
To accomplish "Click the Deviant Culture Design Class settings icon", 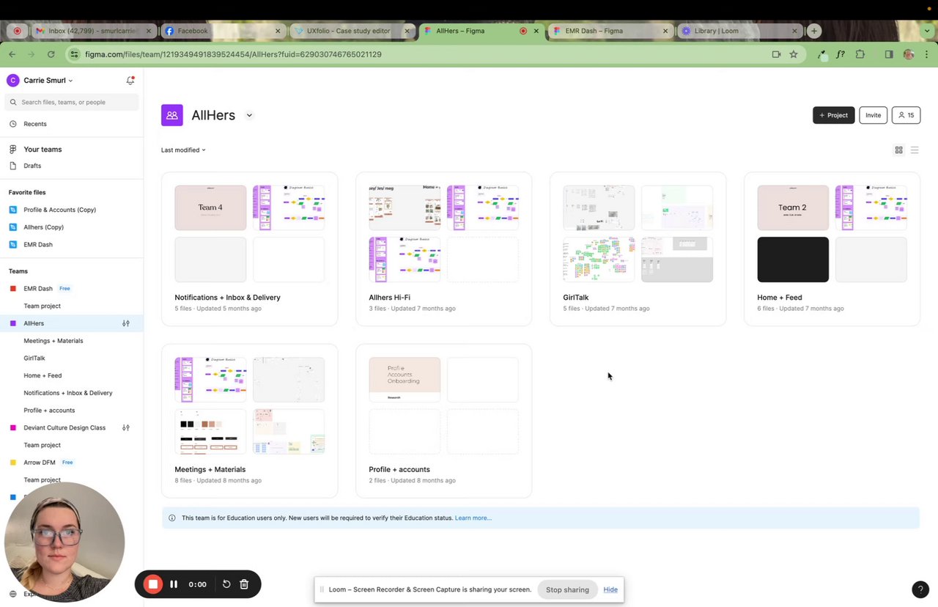I will (x=126, y=427).
